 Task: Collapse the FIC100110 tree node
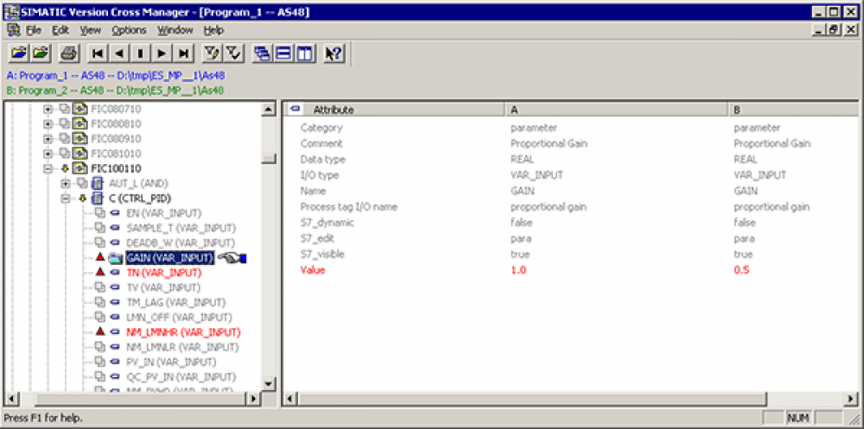[48, 168]
